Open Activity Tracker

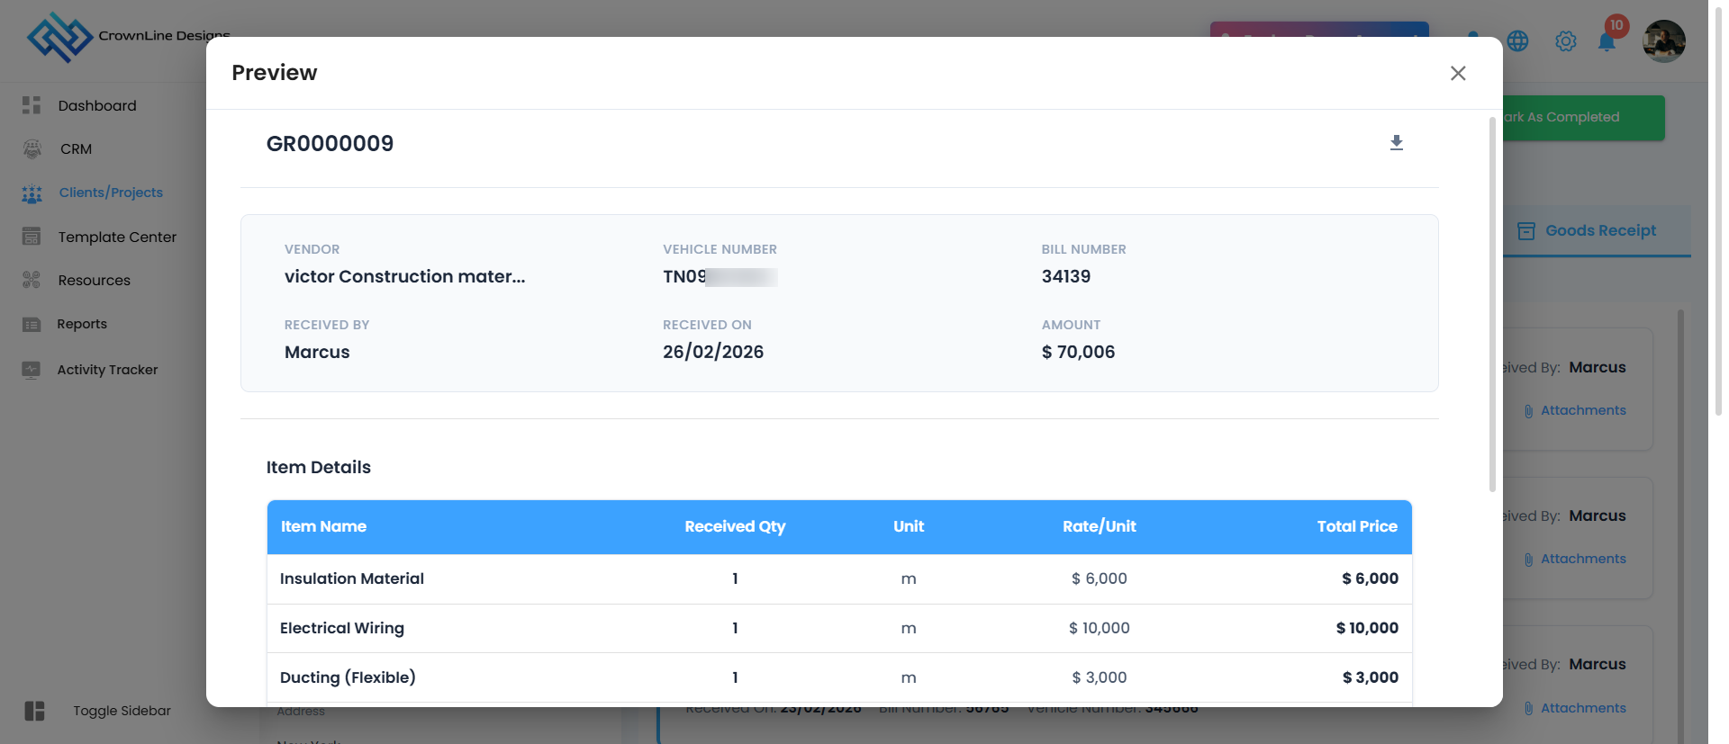107,370
